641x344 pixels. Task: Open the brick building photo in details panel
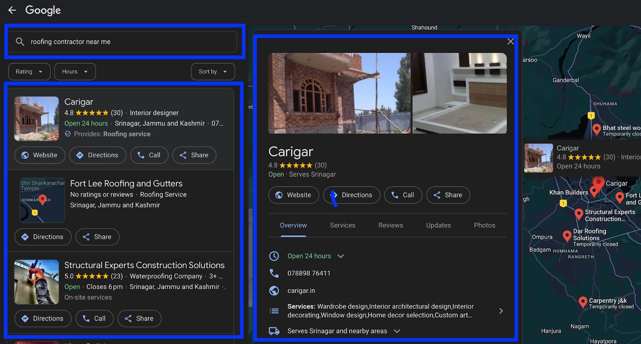pos(339,93)
